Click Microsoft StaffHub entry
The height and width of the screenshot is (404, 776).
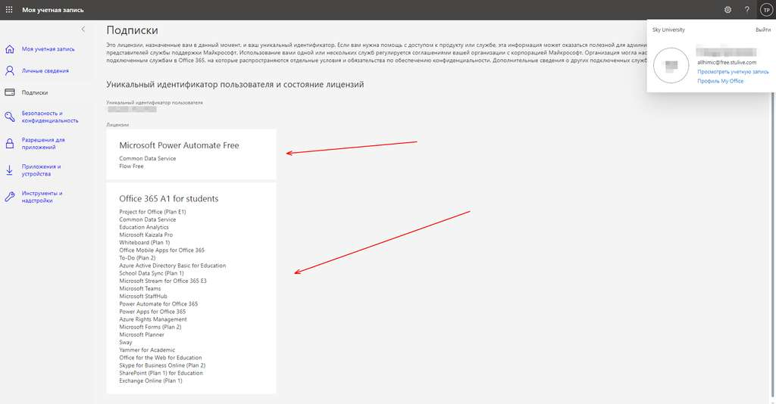143,297
